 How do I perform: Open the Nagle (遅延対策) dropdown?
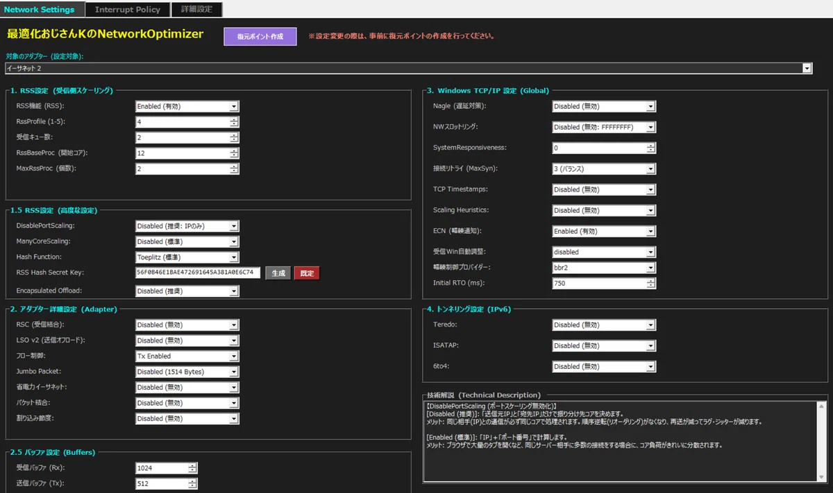coord(604,106)
